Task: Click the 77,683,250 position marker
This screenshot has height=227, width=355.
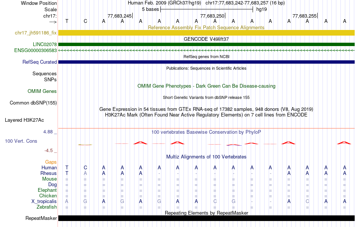Action: tap(212, 16)
